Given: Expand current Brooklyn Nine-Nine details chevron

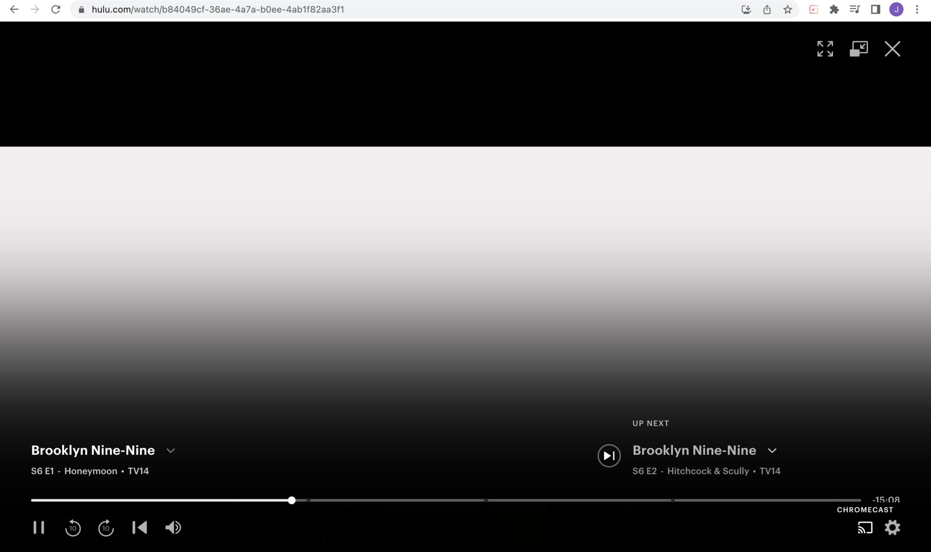Looking at the screenshot, I should tap(171, 451).
